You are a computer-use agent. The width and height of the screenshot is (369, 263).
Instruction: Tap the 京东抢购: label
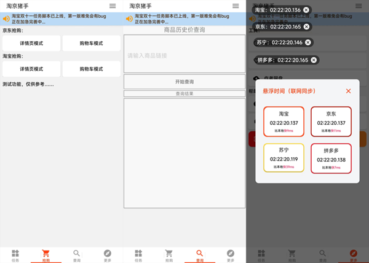(13, 31)
